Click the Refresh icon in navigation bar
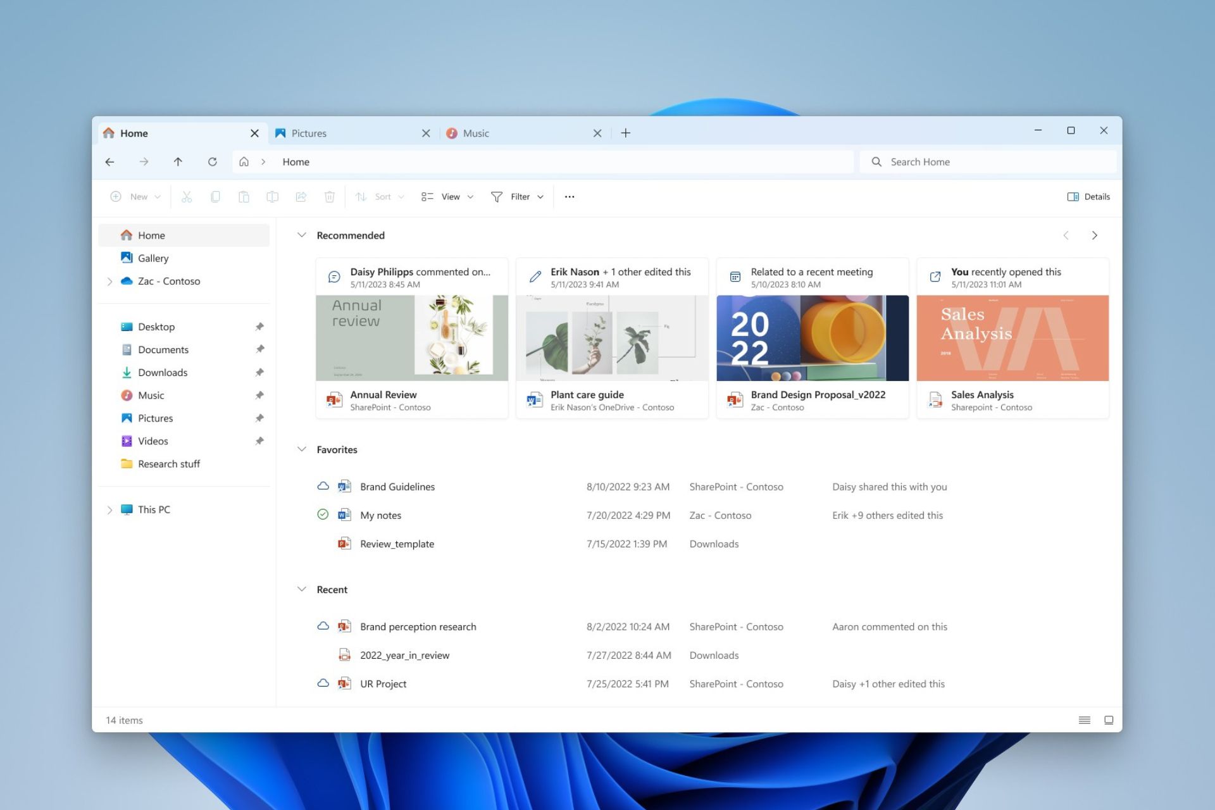This screenshot has width=1215, height=810. pos(212,162)
